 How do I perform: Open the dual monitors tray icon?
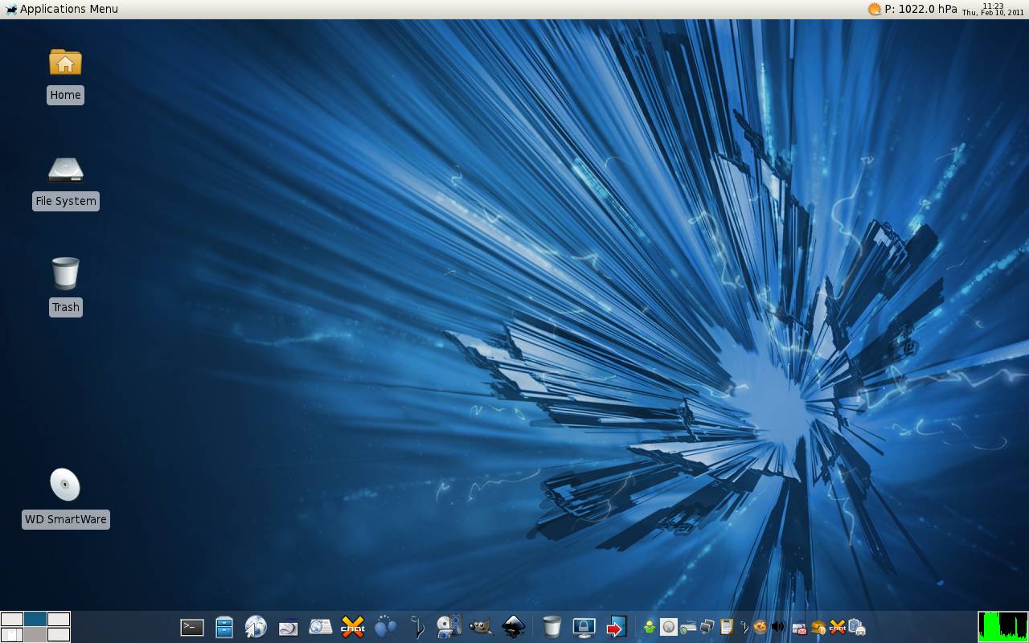(x=707, y=627)
